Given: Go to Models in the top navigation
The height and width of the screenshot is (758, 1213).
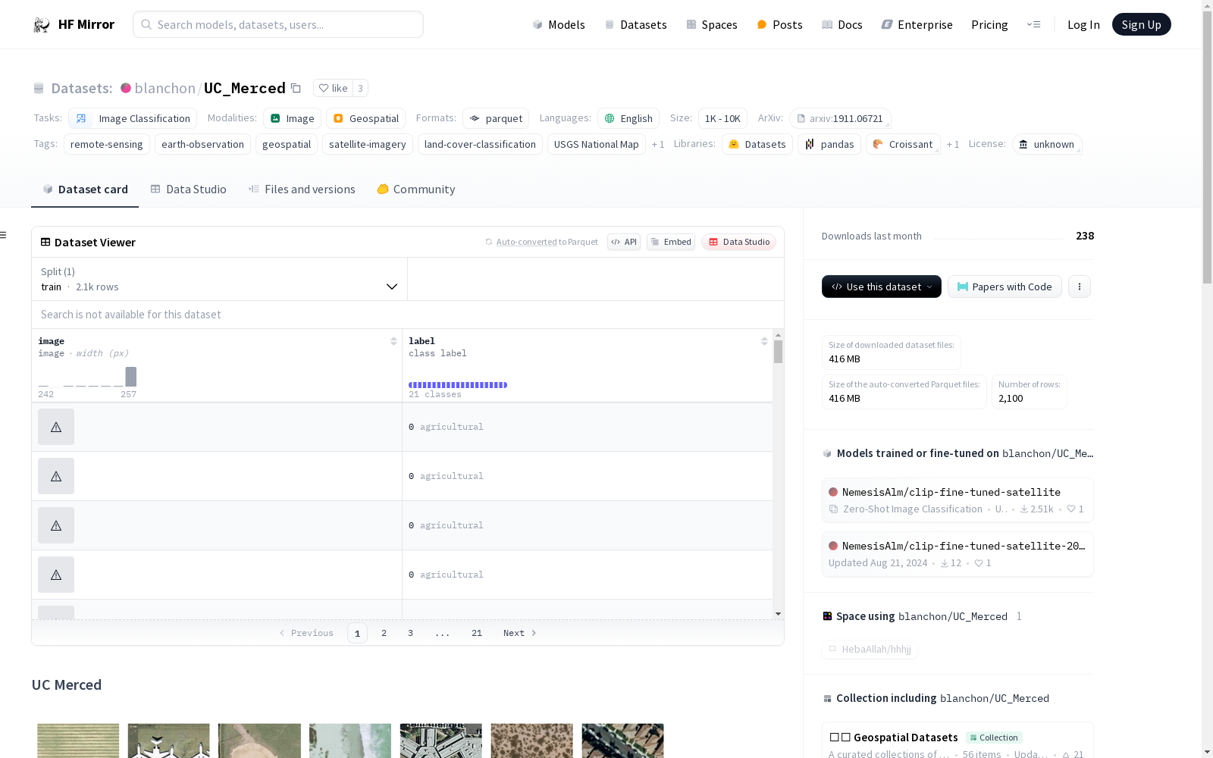Looking at the screenshot, I should (559, 24).
